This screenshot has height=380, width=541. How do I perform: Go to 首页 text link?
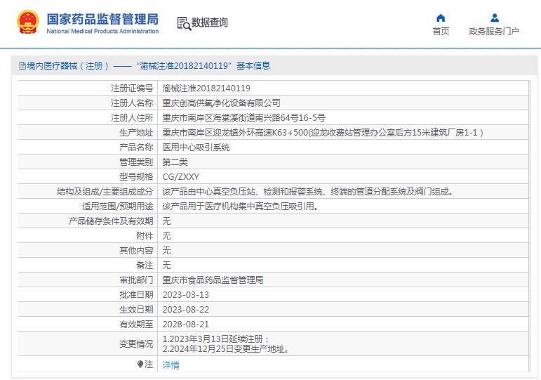tap(441, 32)
